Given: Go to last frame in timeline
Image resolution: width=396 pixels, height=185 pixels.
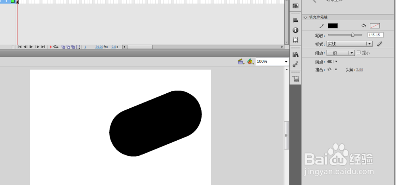Looking at the screenshot, I should [x=43, y=47].
